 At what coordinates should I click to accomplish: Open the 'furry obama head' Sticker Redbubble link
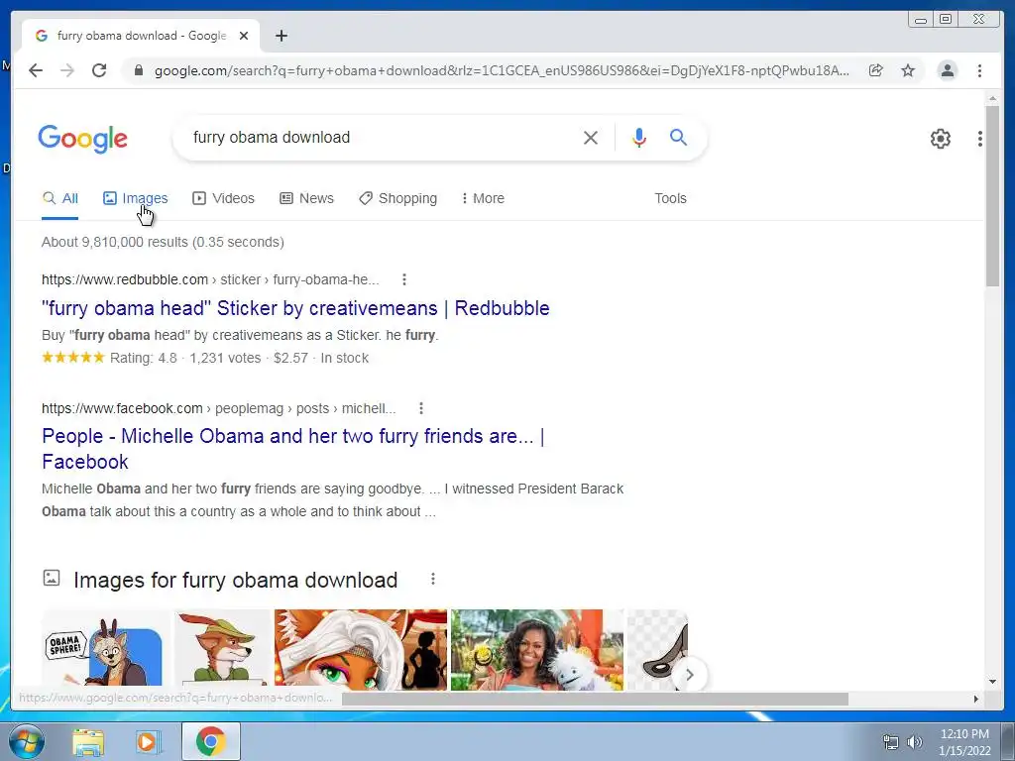coord(295,308)
